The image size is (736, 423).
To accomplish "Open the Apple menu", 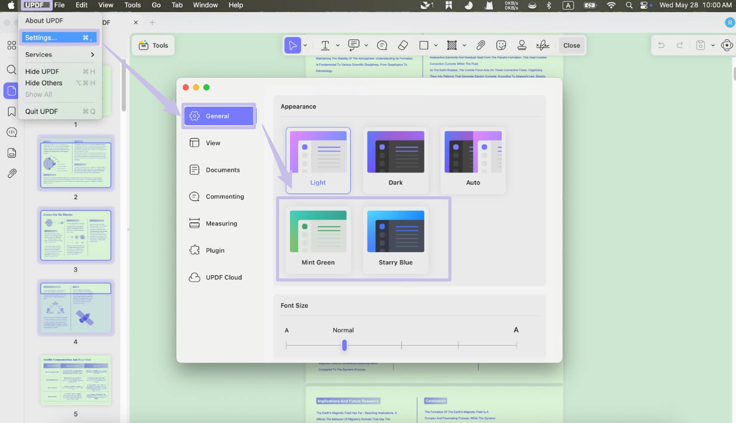I will coord(11,5).
